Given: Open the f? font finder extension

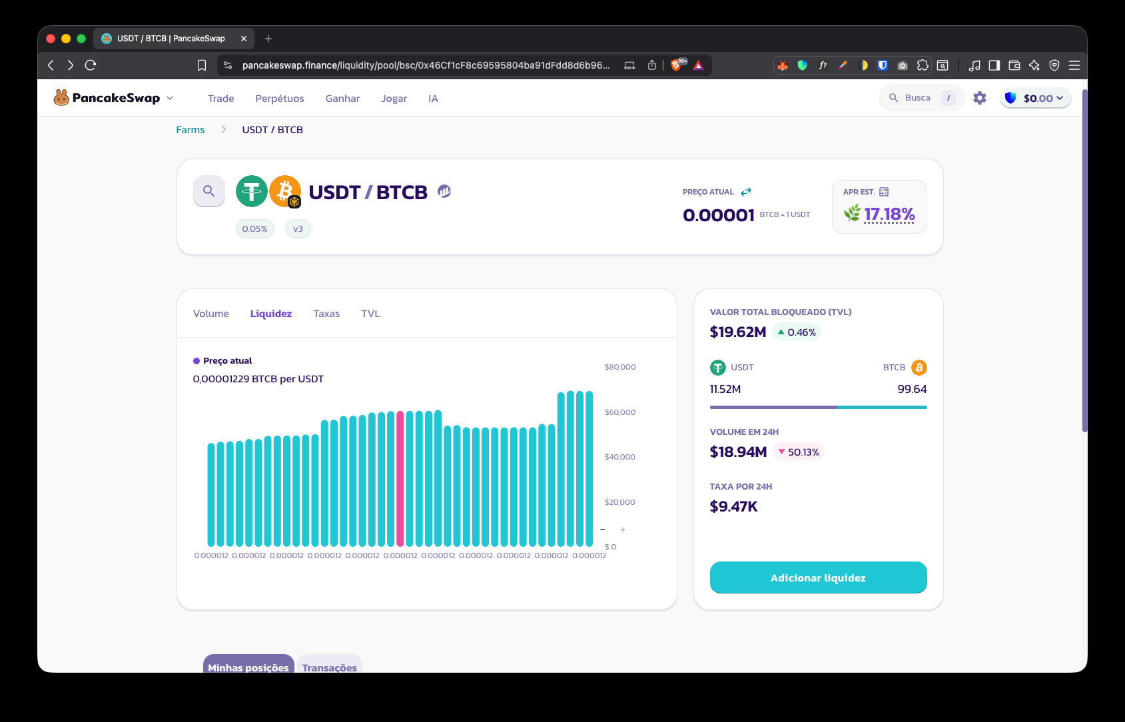Looking at the screenshot, I should point(823,65).
